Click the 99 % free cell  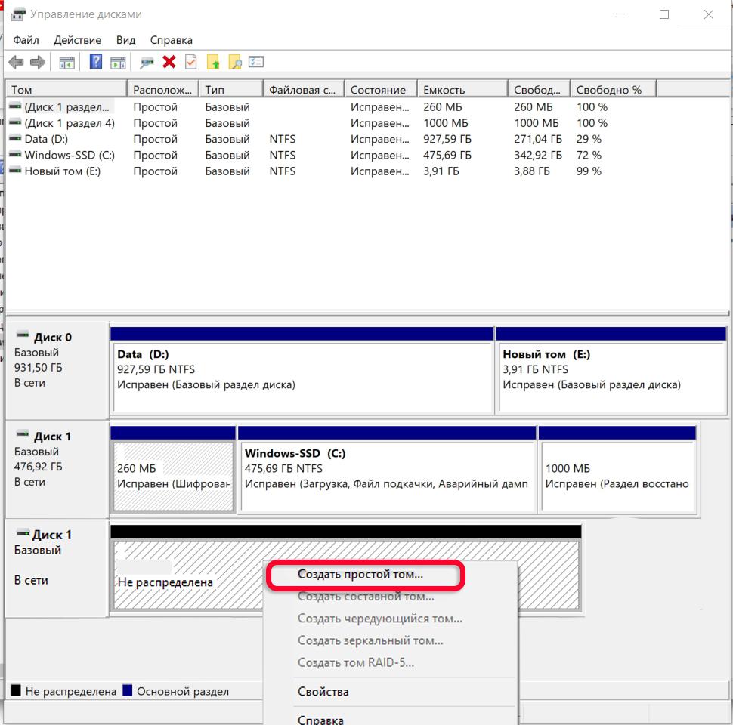[589, 171]
